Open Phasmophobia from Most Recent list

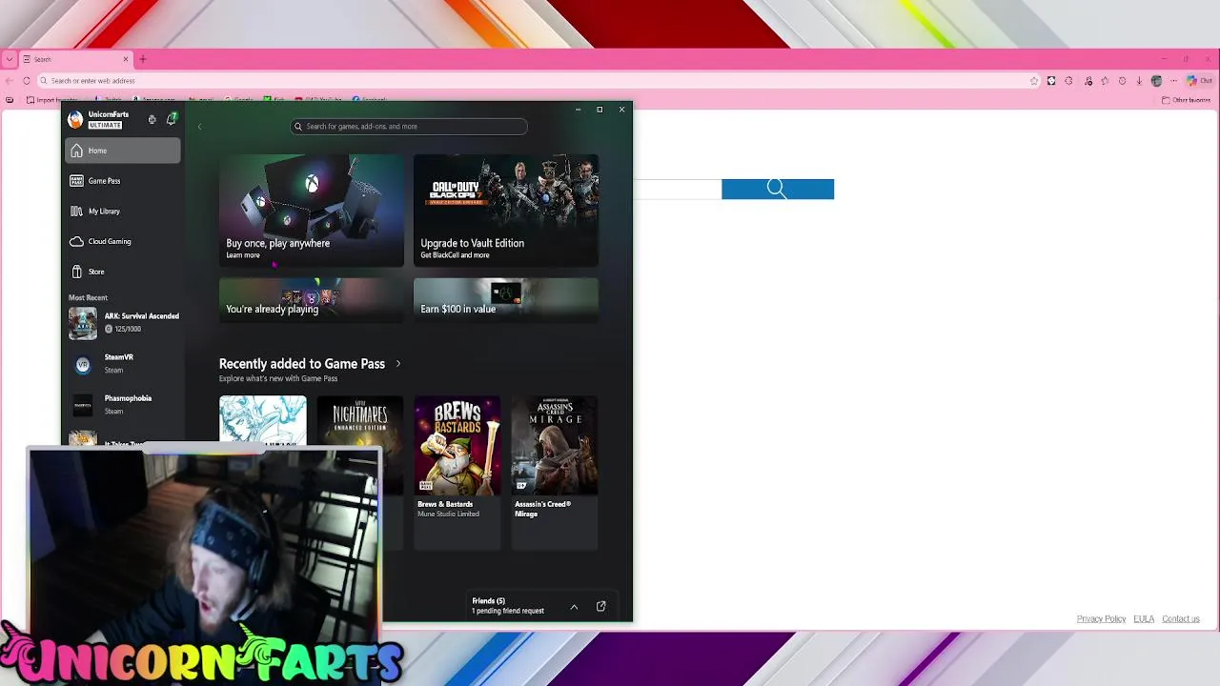[123, 404]
